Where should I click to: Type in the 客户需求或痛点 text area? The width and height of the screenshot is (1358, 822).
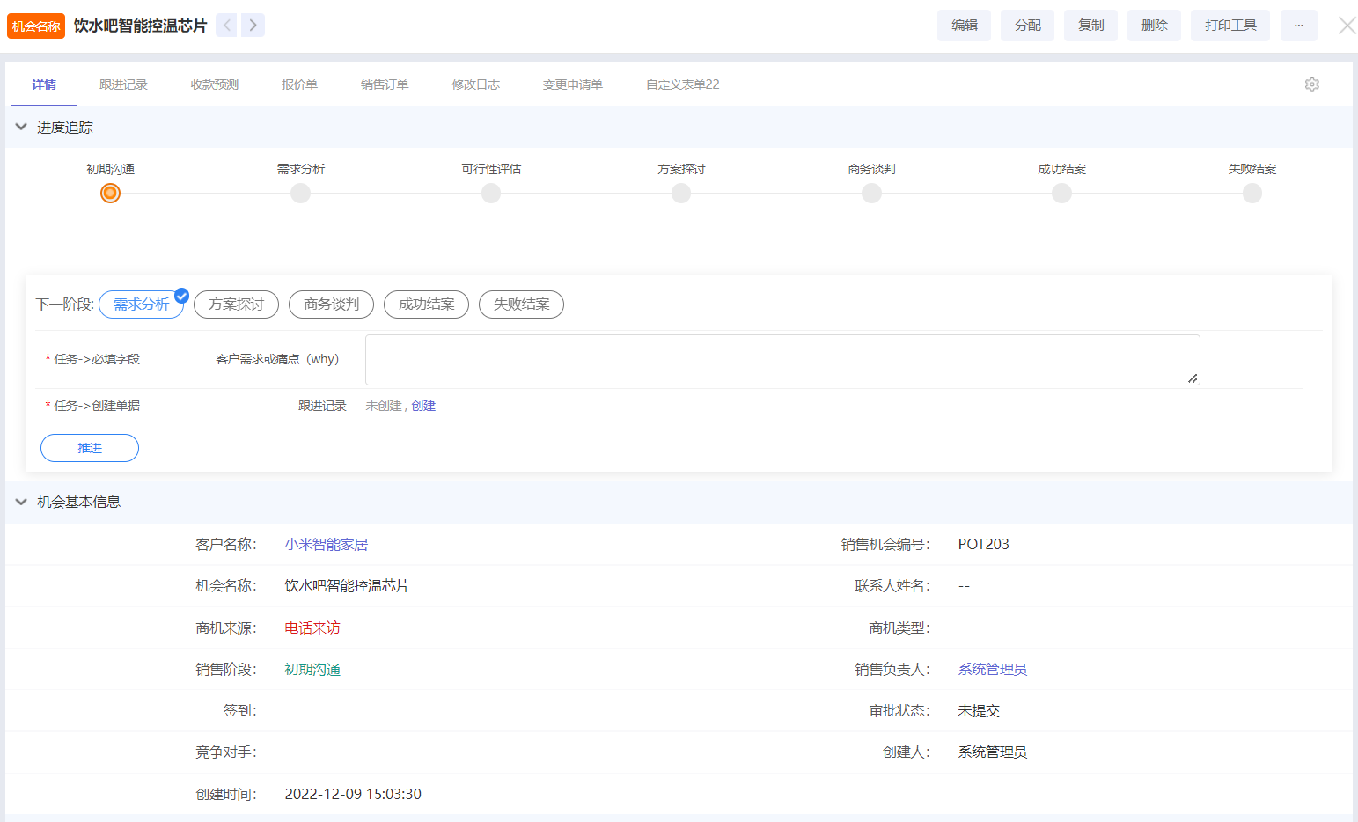[x=782, y=359]
